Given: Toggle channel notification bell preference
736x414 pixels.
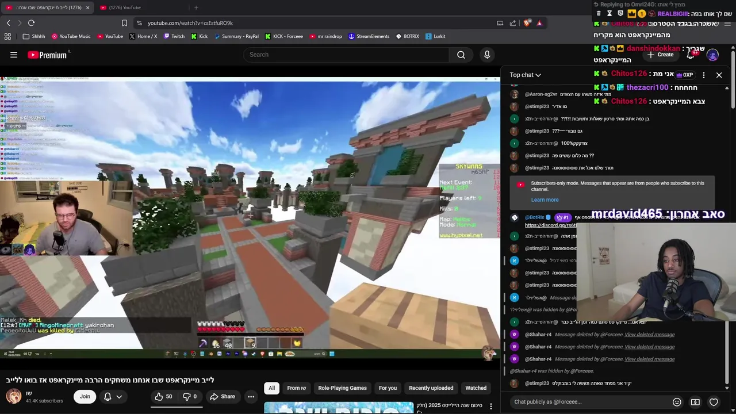Looking at the screenshot, I should click(113, 396).
